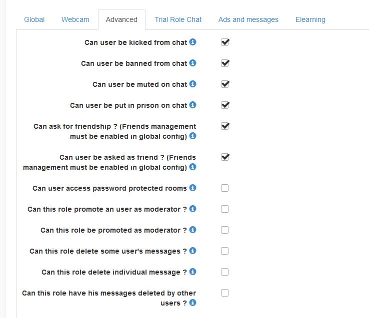The height and width of the screenshot is (318, 369).
Task: Disable 'Can user be muted on chat'
Action: (225, 84)
